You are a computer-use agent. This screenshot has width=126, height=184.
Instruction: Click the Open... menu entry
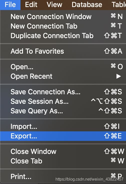tap(63, 67)
